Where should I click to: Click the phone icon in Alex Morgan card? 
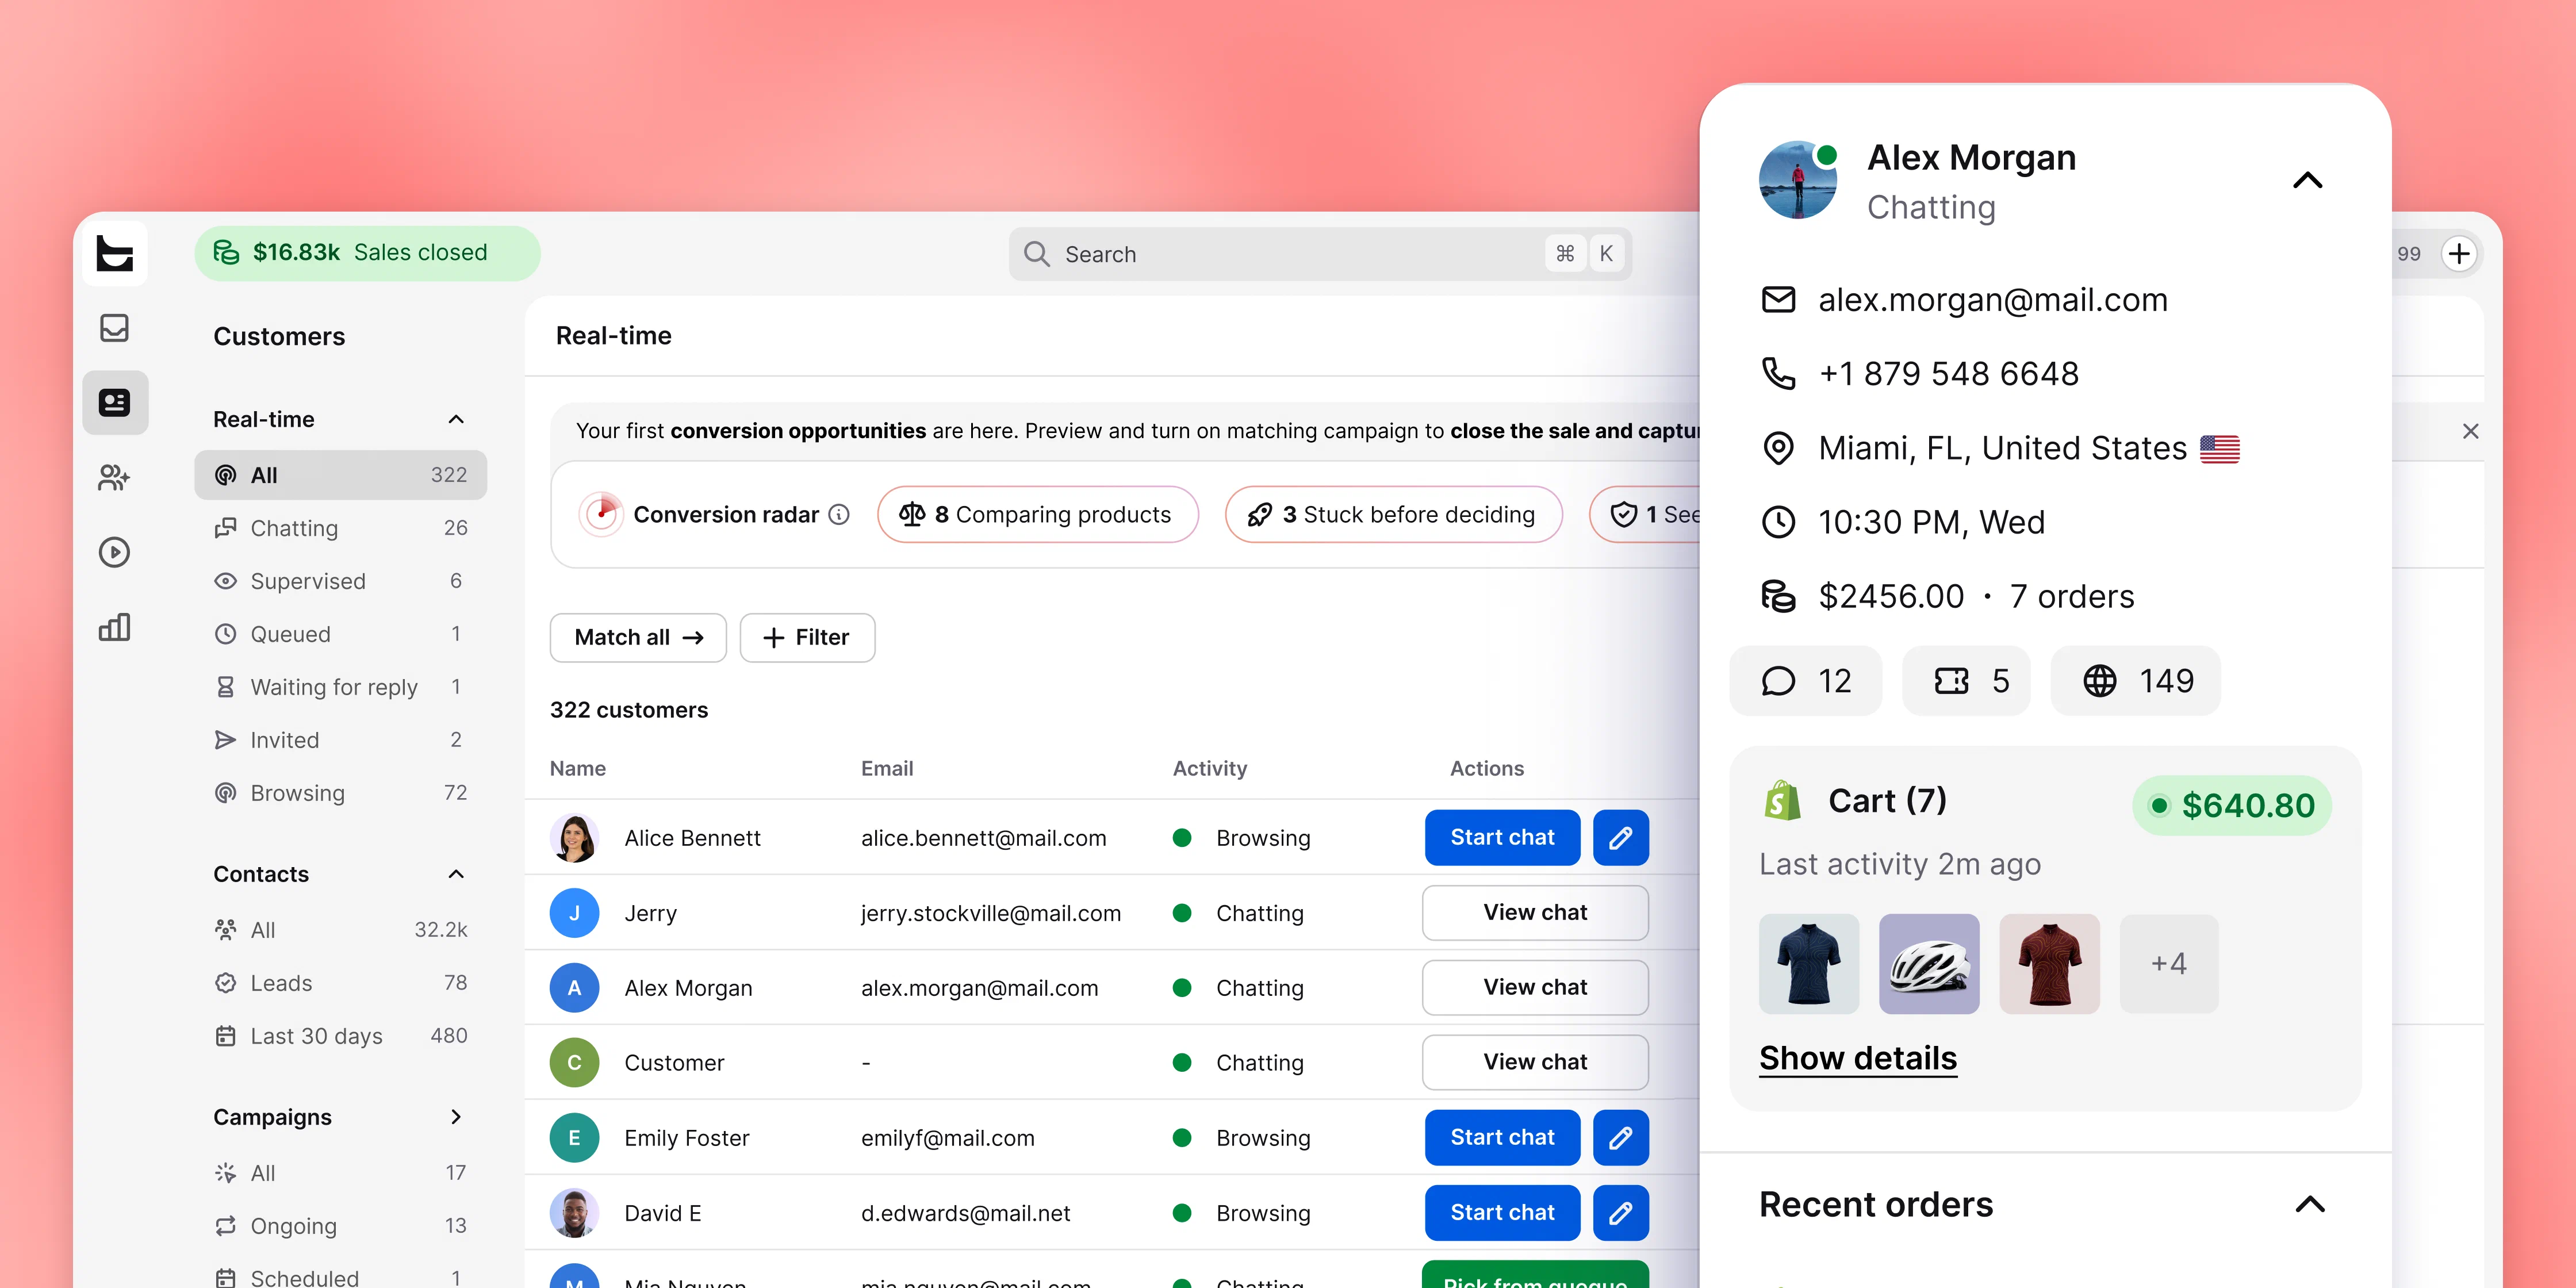1778,374
